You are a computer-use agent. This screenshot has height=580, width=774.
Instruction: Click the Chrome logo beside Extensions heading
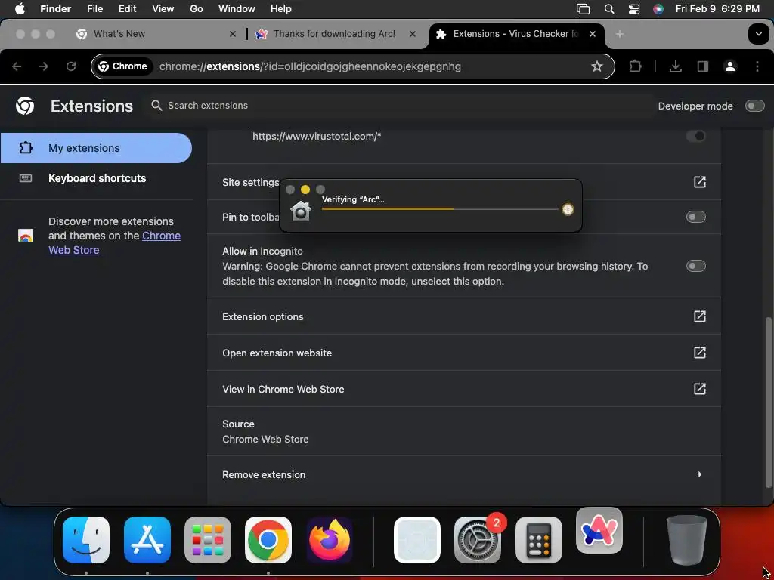(x=25, y=106)
